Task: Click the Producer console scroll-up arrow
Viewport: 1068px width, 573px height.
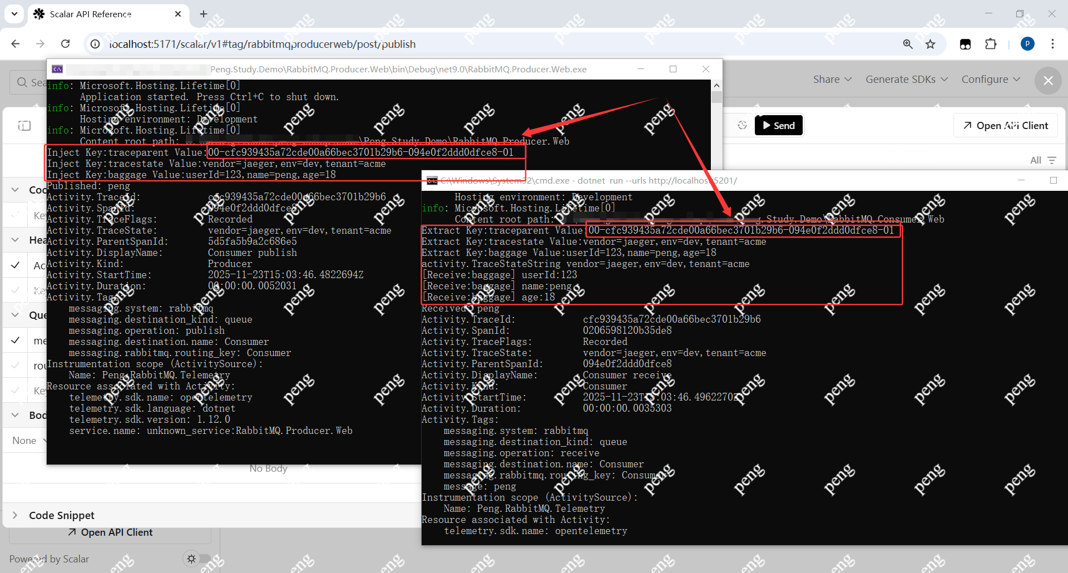Action: (716, 86)
